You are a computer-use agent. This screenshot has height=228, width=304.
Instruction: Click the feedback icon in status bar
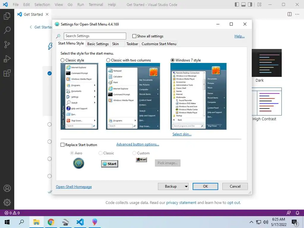pyautogui.click(x=289, y=213)
